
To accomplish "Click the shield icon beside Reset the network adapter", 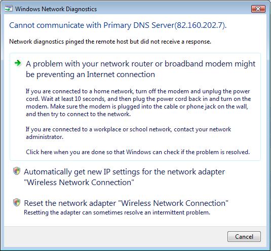I will [17, 202].
